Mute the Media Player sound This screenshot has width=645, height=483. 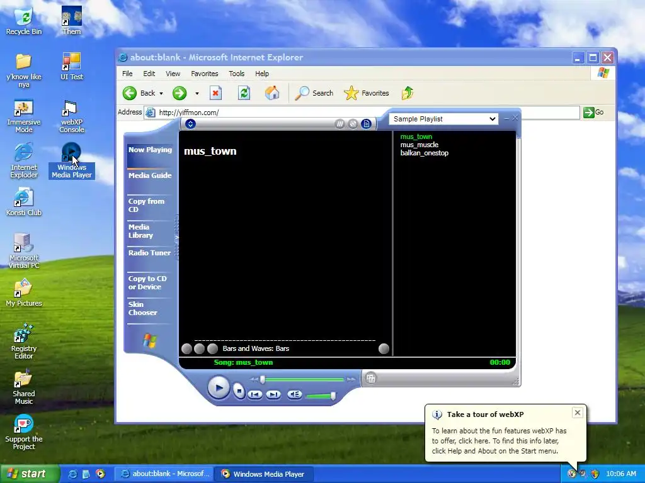(x=295, y=395)
